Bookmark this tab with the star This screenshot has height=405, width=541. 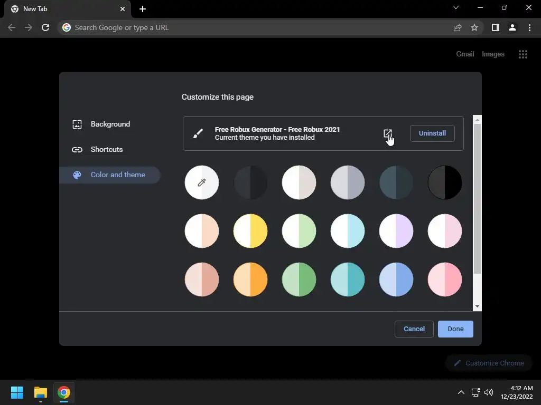(x=474, y=27)
